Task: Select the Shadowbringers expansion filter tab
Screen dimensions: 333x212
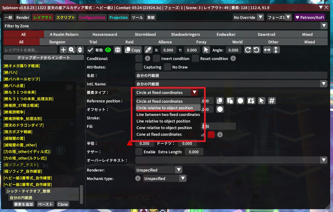Action: click(185, 34)
